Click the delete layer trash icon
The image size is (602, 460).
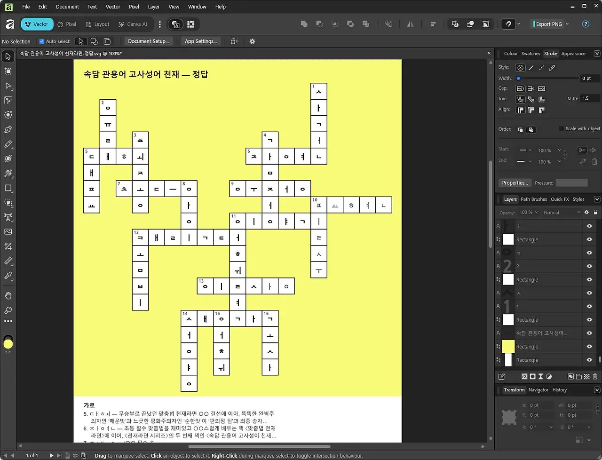(595, 376)
